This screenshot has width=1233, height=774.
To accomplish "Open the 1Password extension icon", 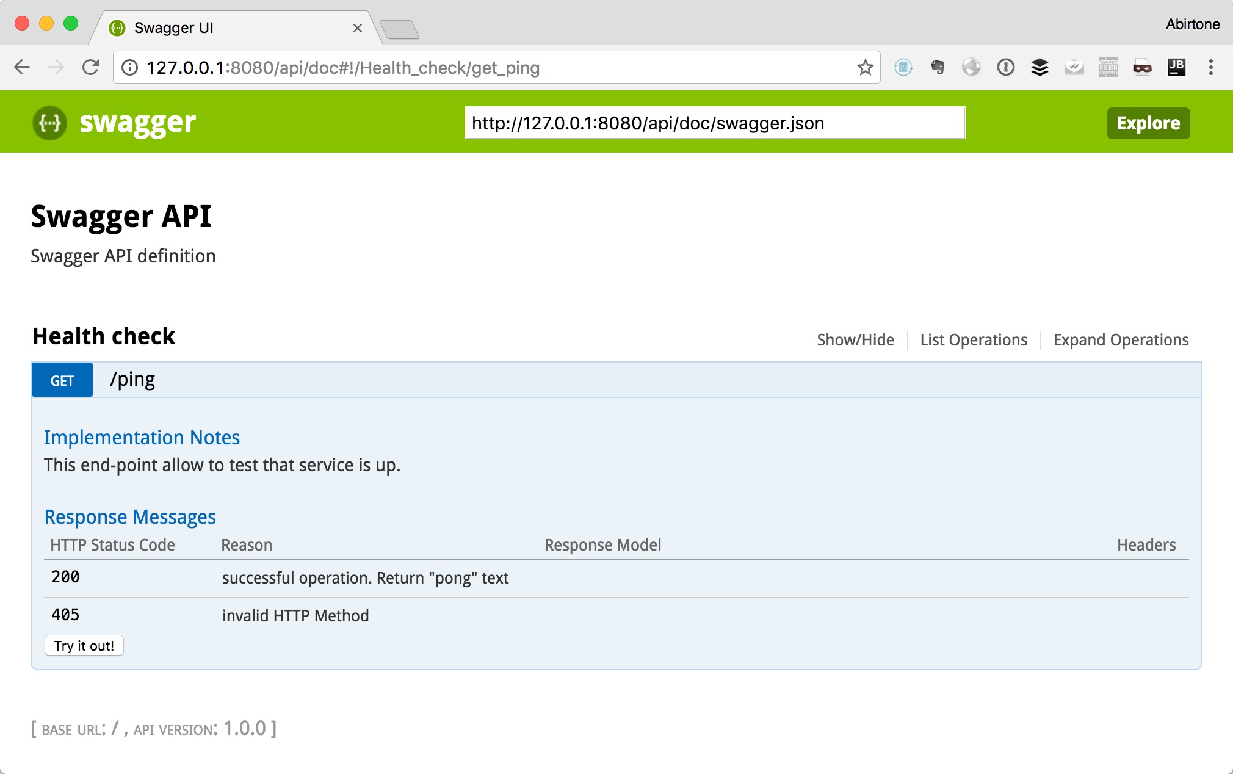I will [1005, 67].
